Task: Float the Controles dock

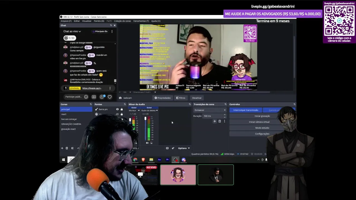Action: pyautogui.click(x=294, y=104)
